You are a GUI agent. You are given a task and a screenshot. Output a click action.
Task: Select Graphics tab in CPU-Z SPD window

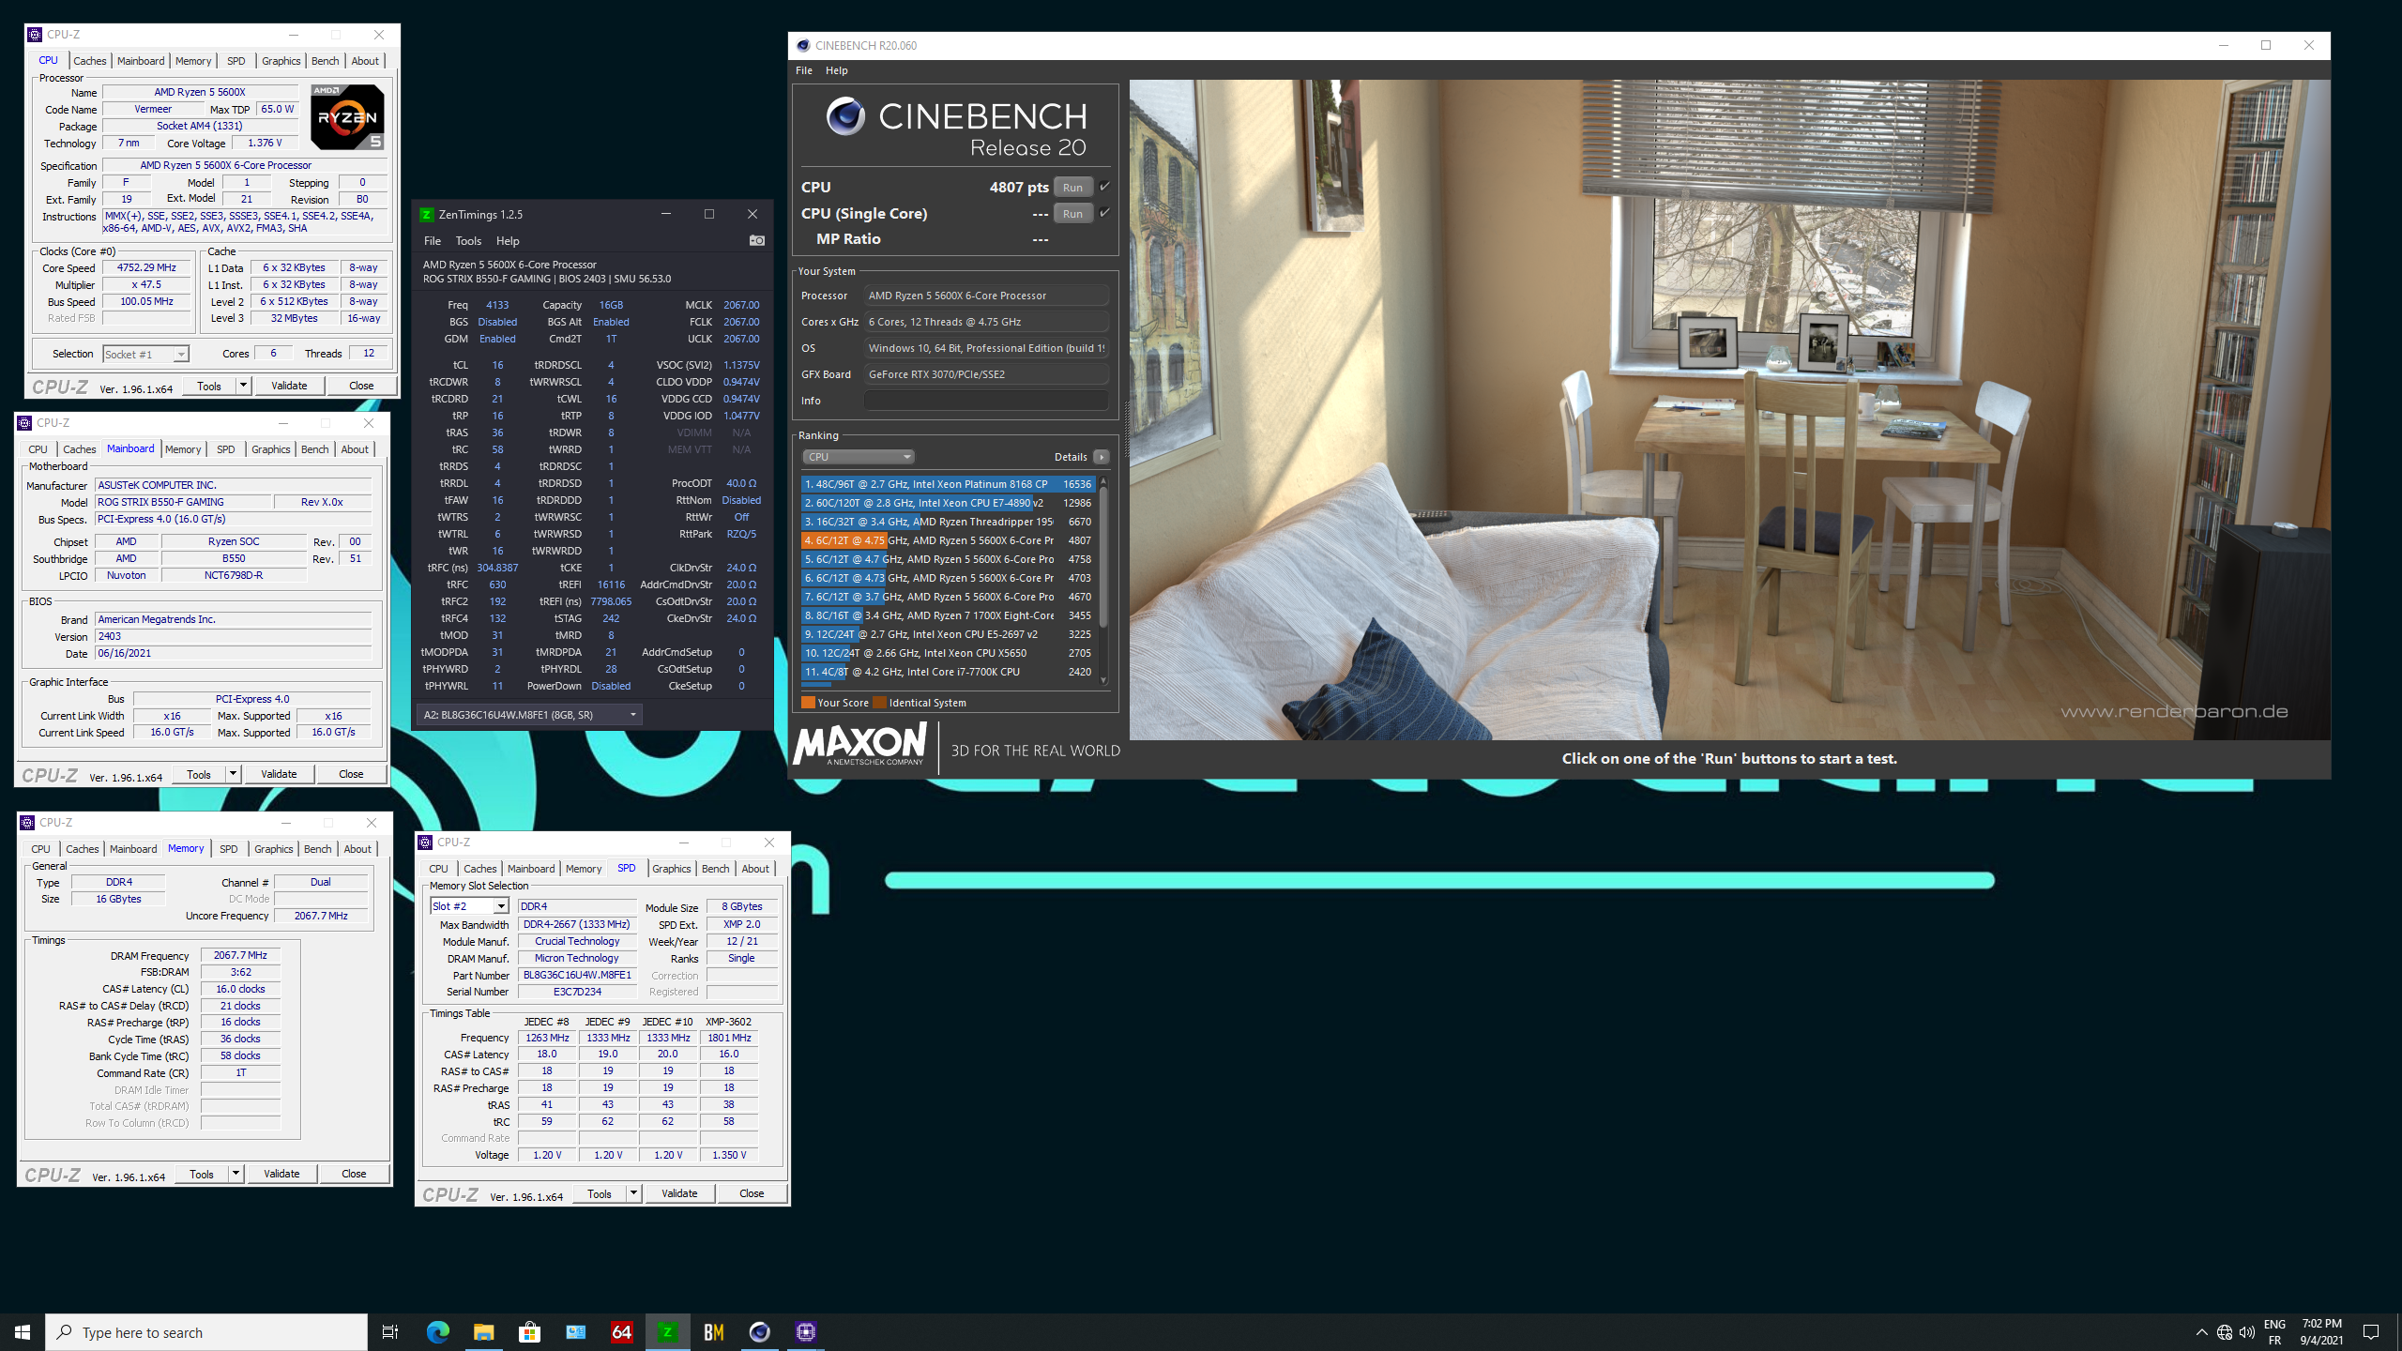(672, 869)
